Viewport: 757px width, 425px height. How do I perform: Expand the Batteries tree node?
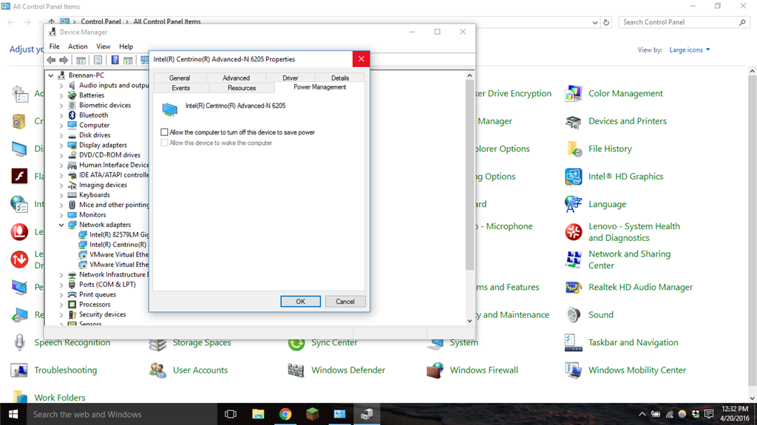pos(61,95)
